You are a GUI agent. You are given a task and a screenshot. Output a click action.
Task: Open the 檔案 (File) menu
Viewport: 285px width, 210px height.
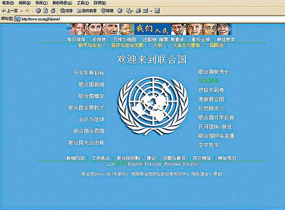point(8,3)
